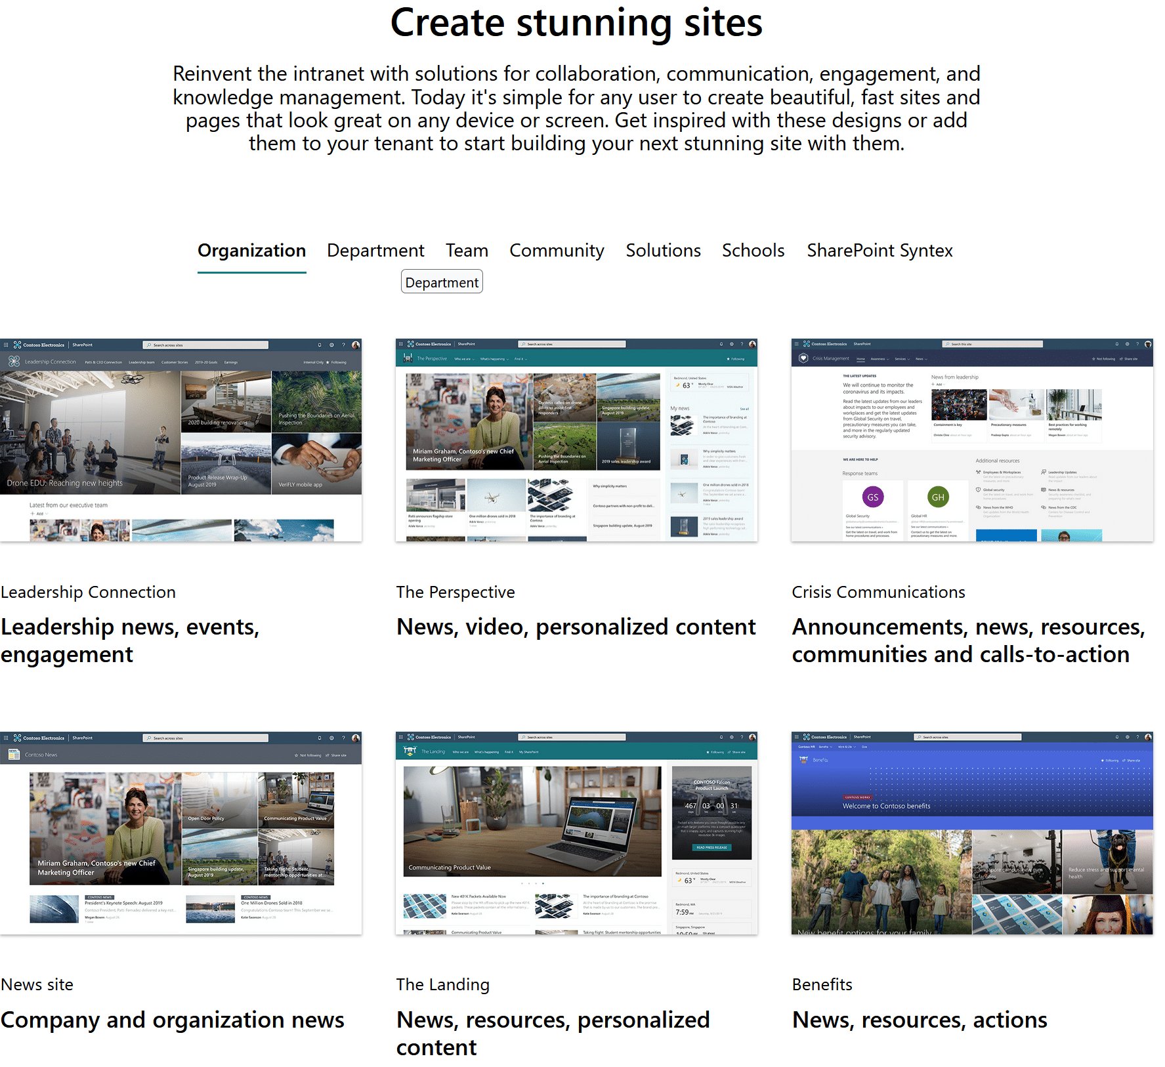
Task: Select the Schools category tab
Action: [x=753, y=251]
